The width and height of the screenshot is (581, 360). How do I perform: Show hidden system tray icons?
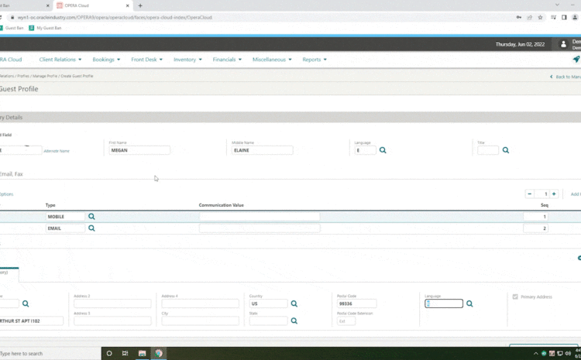click(x=535, y=353)
